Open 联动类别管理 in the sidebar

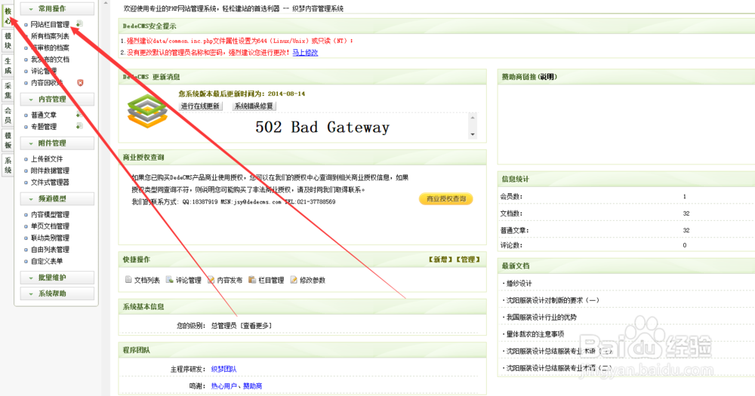(x=50, y=238)
